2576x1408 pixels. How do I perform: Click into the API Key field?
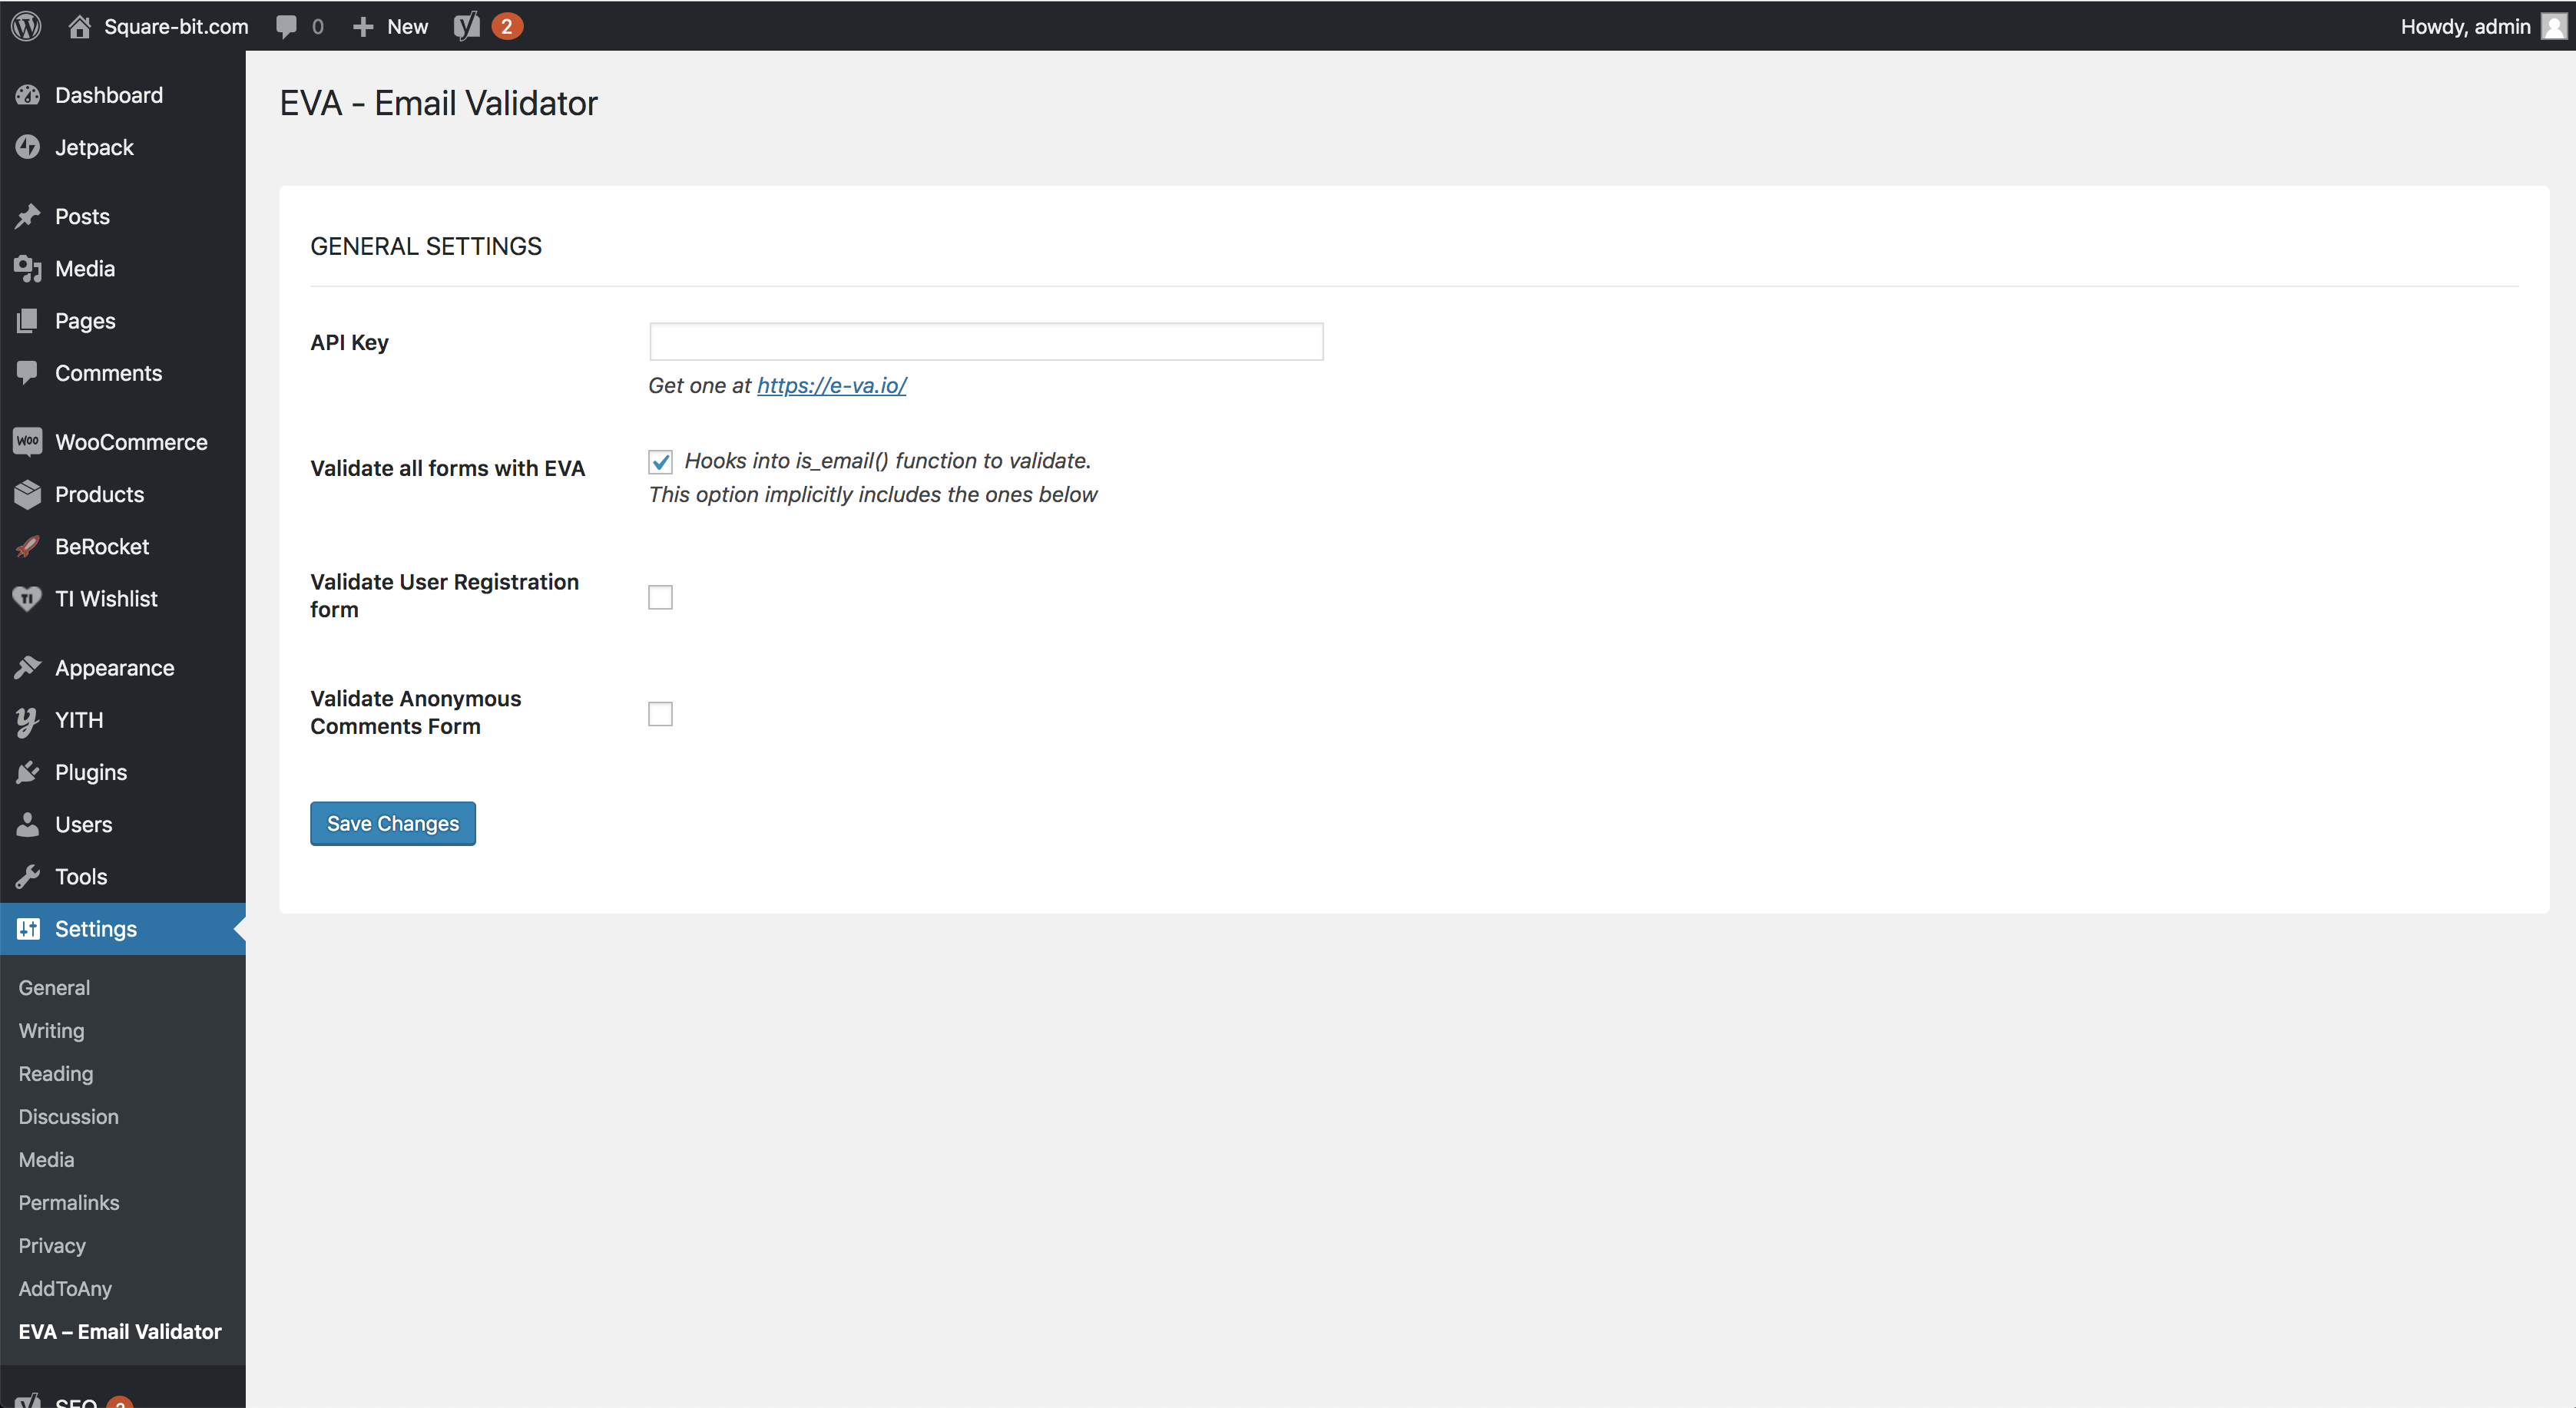pyautogui.click(x=986, y=342)
